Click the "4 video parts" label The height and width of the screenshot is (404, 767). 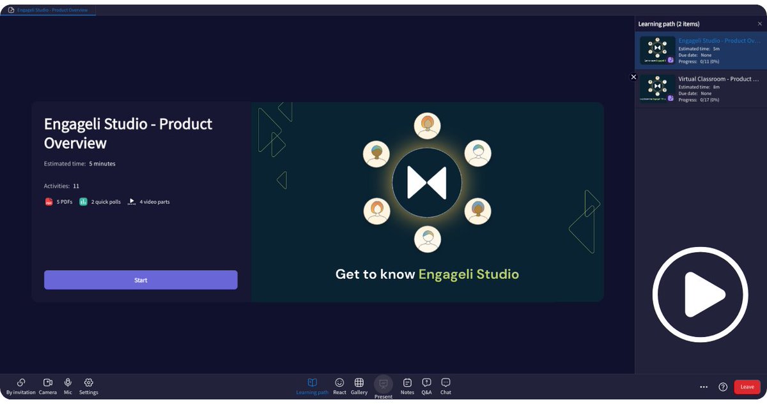tap(155, 202)
